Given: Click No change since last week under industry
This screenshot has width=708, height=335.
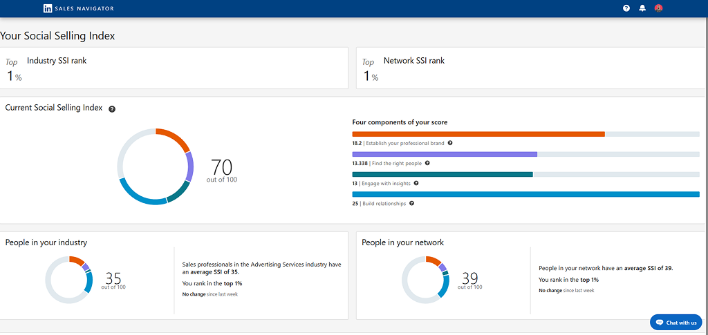Looking at the screenshot, I should click(x=210, y=294).
